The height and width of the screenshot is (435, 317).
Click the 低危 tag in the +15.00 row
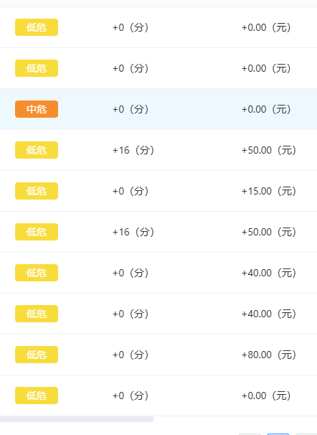pos(37,191)
